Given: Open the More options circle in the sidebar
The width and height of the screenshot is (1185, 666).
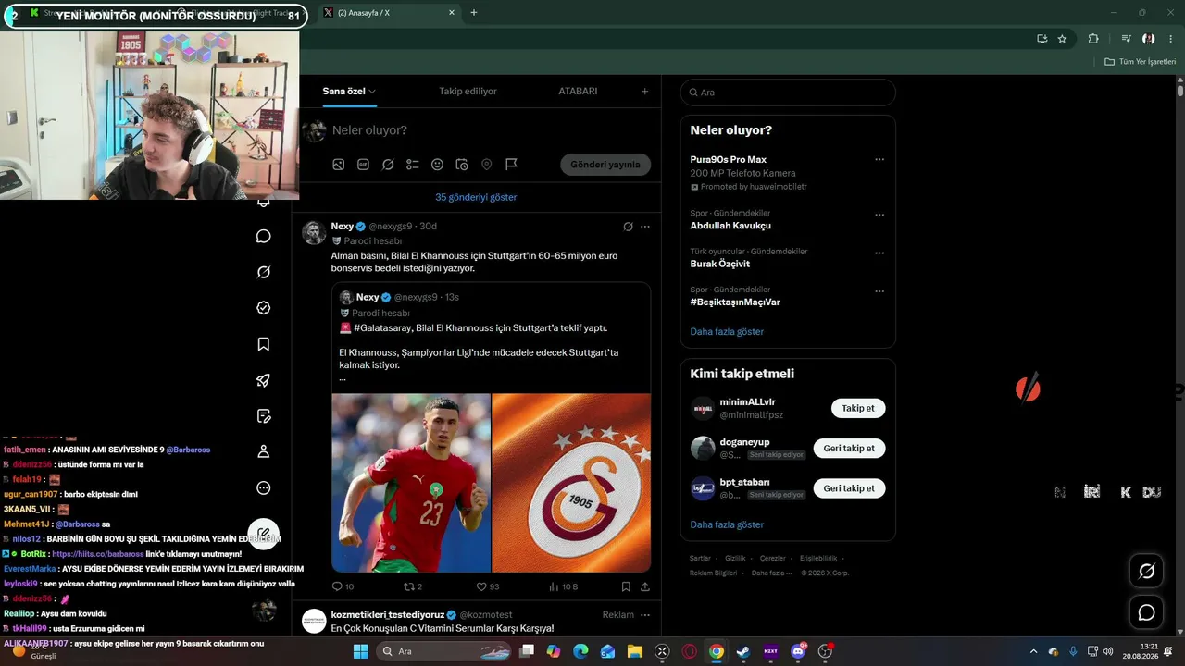Looking at the screenshot, I should click(x=264, y=487).
